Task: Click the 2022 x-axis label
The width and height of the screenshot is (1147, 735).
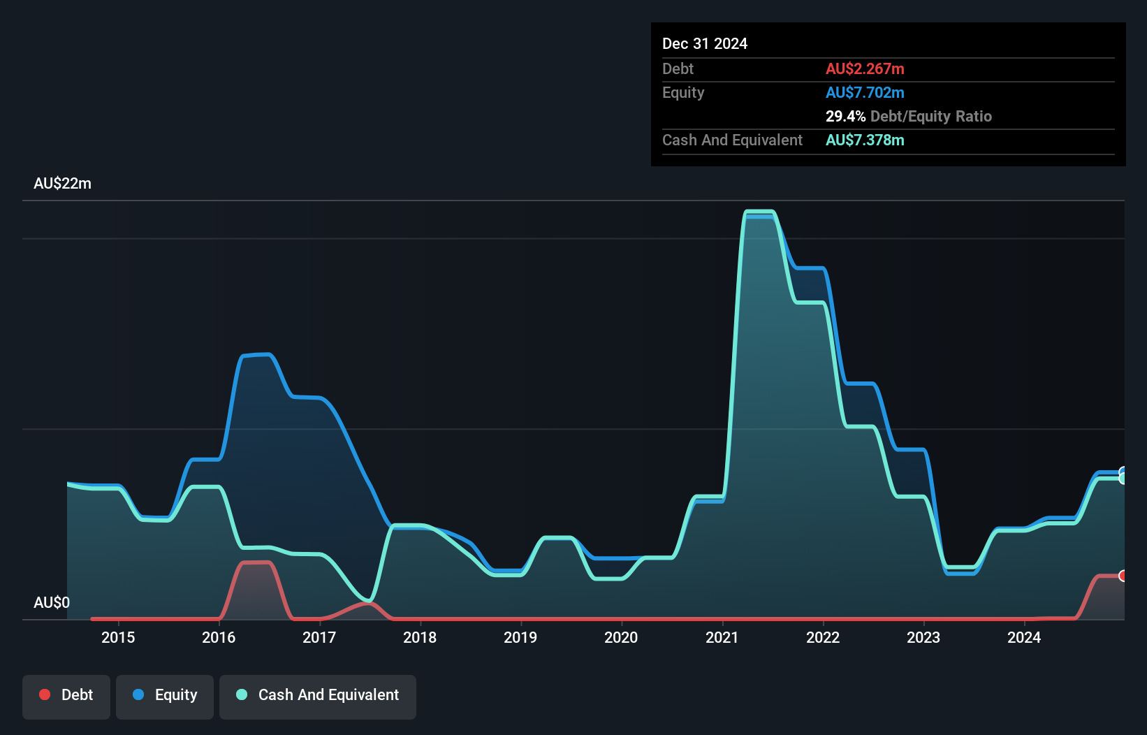Action: point(823,637)
